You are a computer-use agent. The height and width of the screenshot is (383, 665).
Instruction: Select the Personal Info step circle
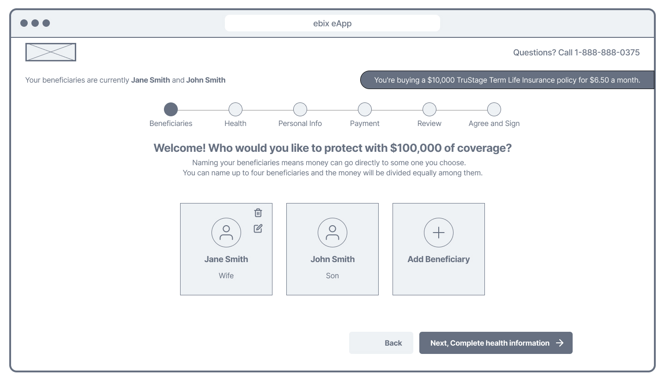point(300,109)
